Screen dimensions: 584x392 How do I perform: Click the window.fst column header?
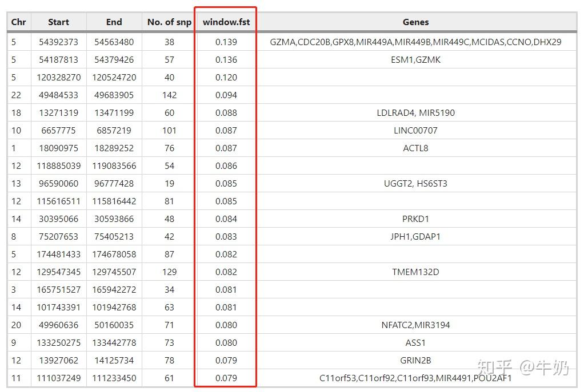tap(226, 22)
